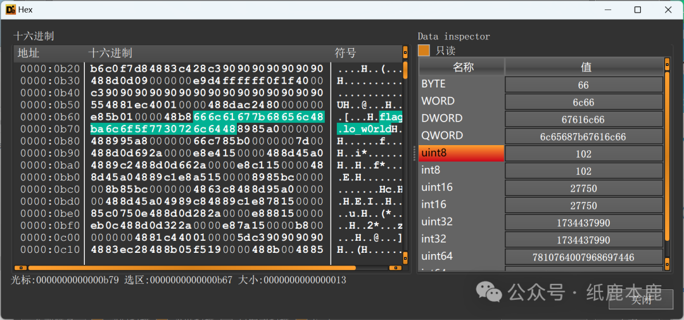Click the Detect It Easy title bar icon
Image resolution: width=684 pixels, height=320 pixels.
point(10,10)
